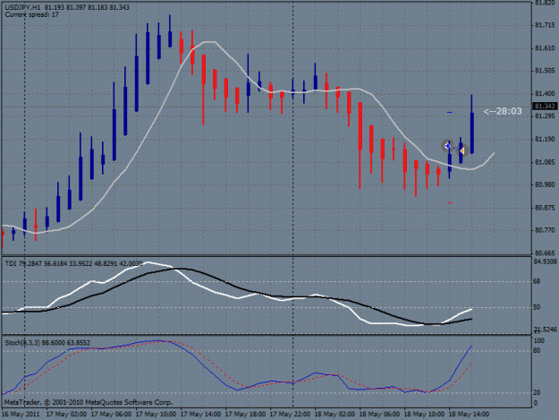Screen dimensions: 559x420
Task: Click the 20 level on Stochastic scale
Action: 537,392
